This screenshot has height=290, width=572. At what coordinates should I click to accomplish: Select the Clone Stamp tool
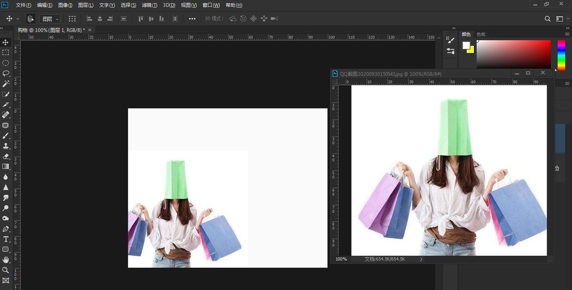6,146
